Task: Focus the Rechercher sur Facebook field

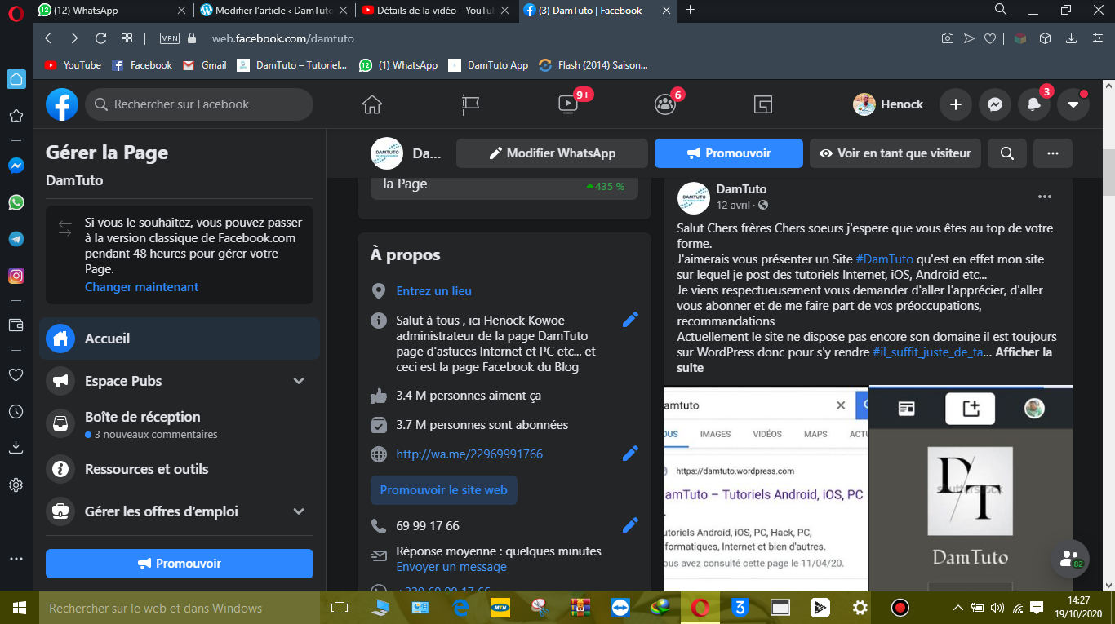Action: pos(199,104)
